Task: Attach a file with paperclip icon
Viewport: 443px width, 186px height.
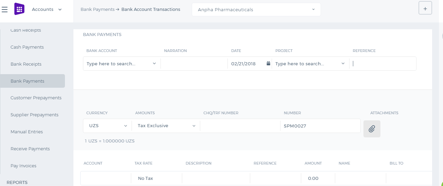Action: tap(372, 129)
